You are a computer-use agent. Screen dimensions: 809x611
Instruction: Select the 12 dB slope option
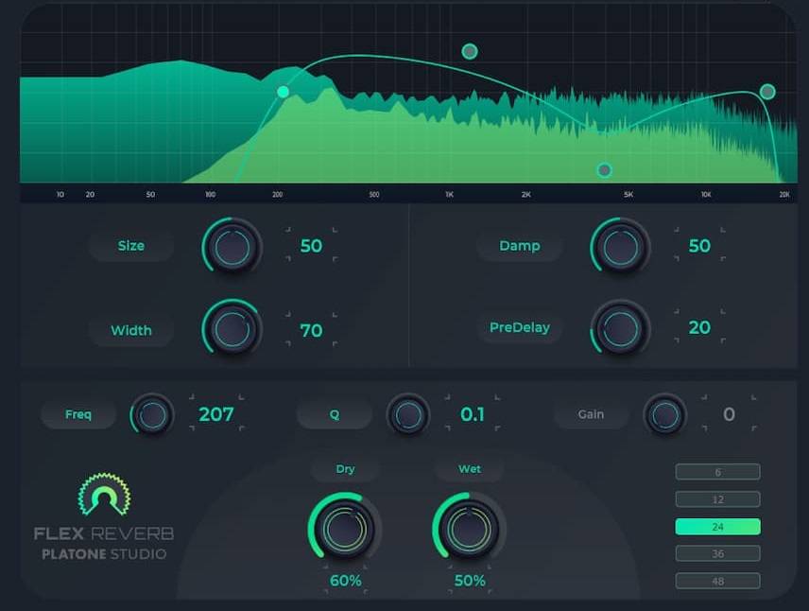[717, 499]
